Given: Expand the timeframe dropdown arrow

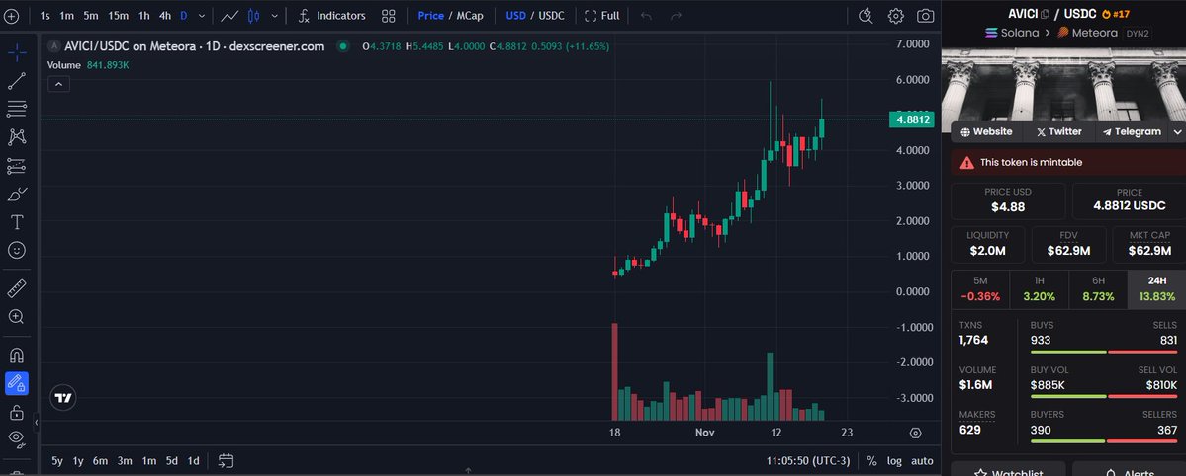Looking at the screenshot, I should (x=201, y=15).
